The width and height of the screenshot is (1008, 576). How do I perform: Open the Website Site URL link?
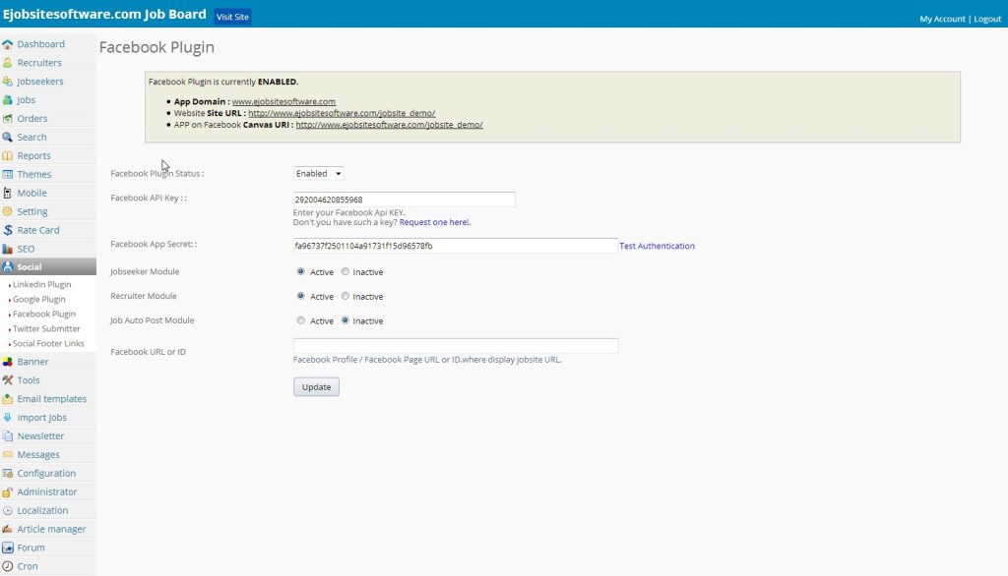(x=342, y=113)
